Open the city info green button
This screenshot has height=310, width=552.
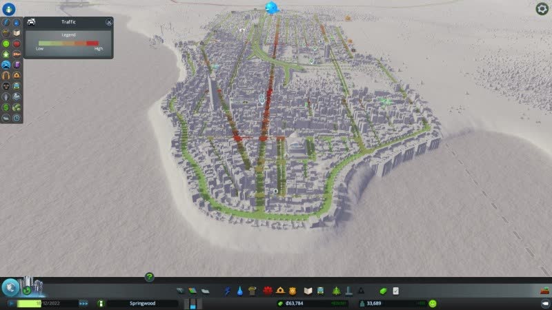pyautogui.click(x=101, y=303)
